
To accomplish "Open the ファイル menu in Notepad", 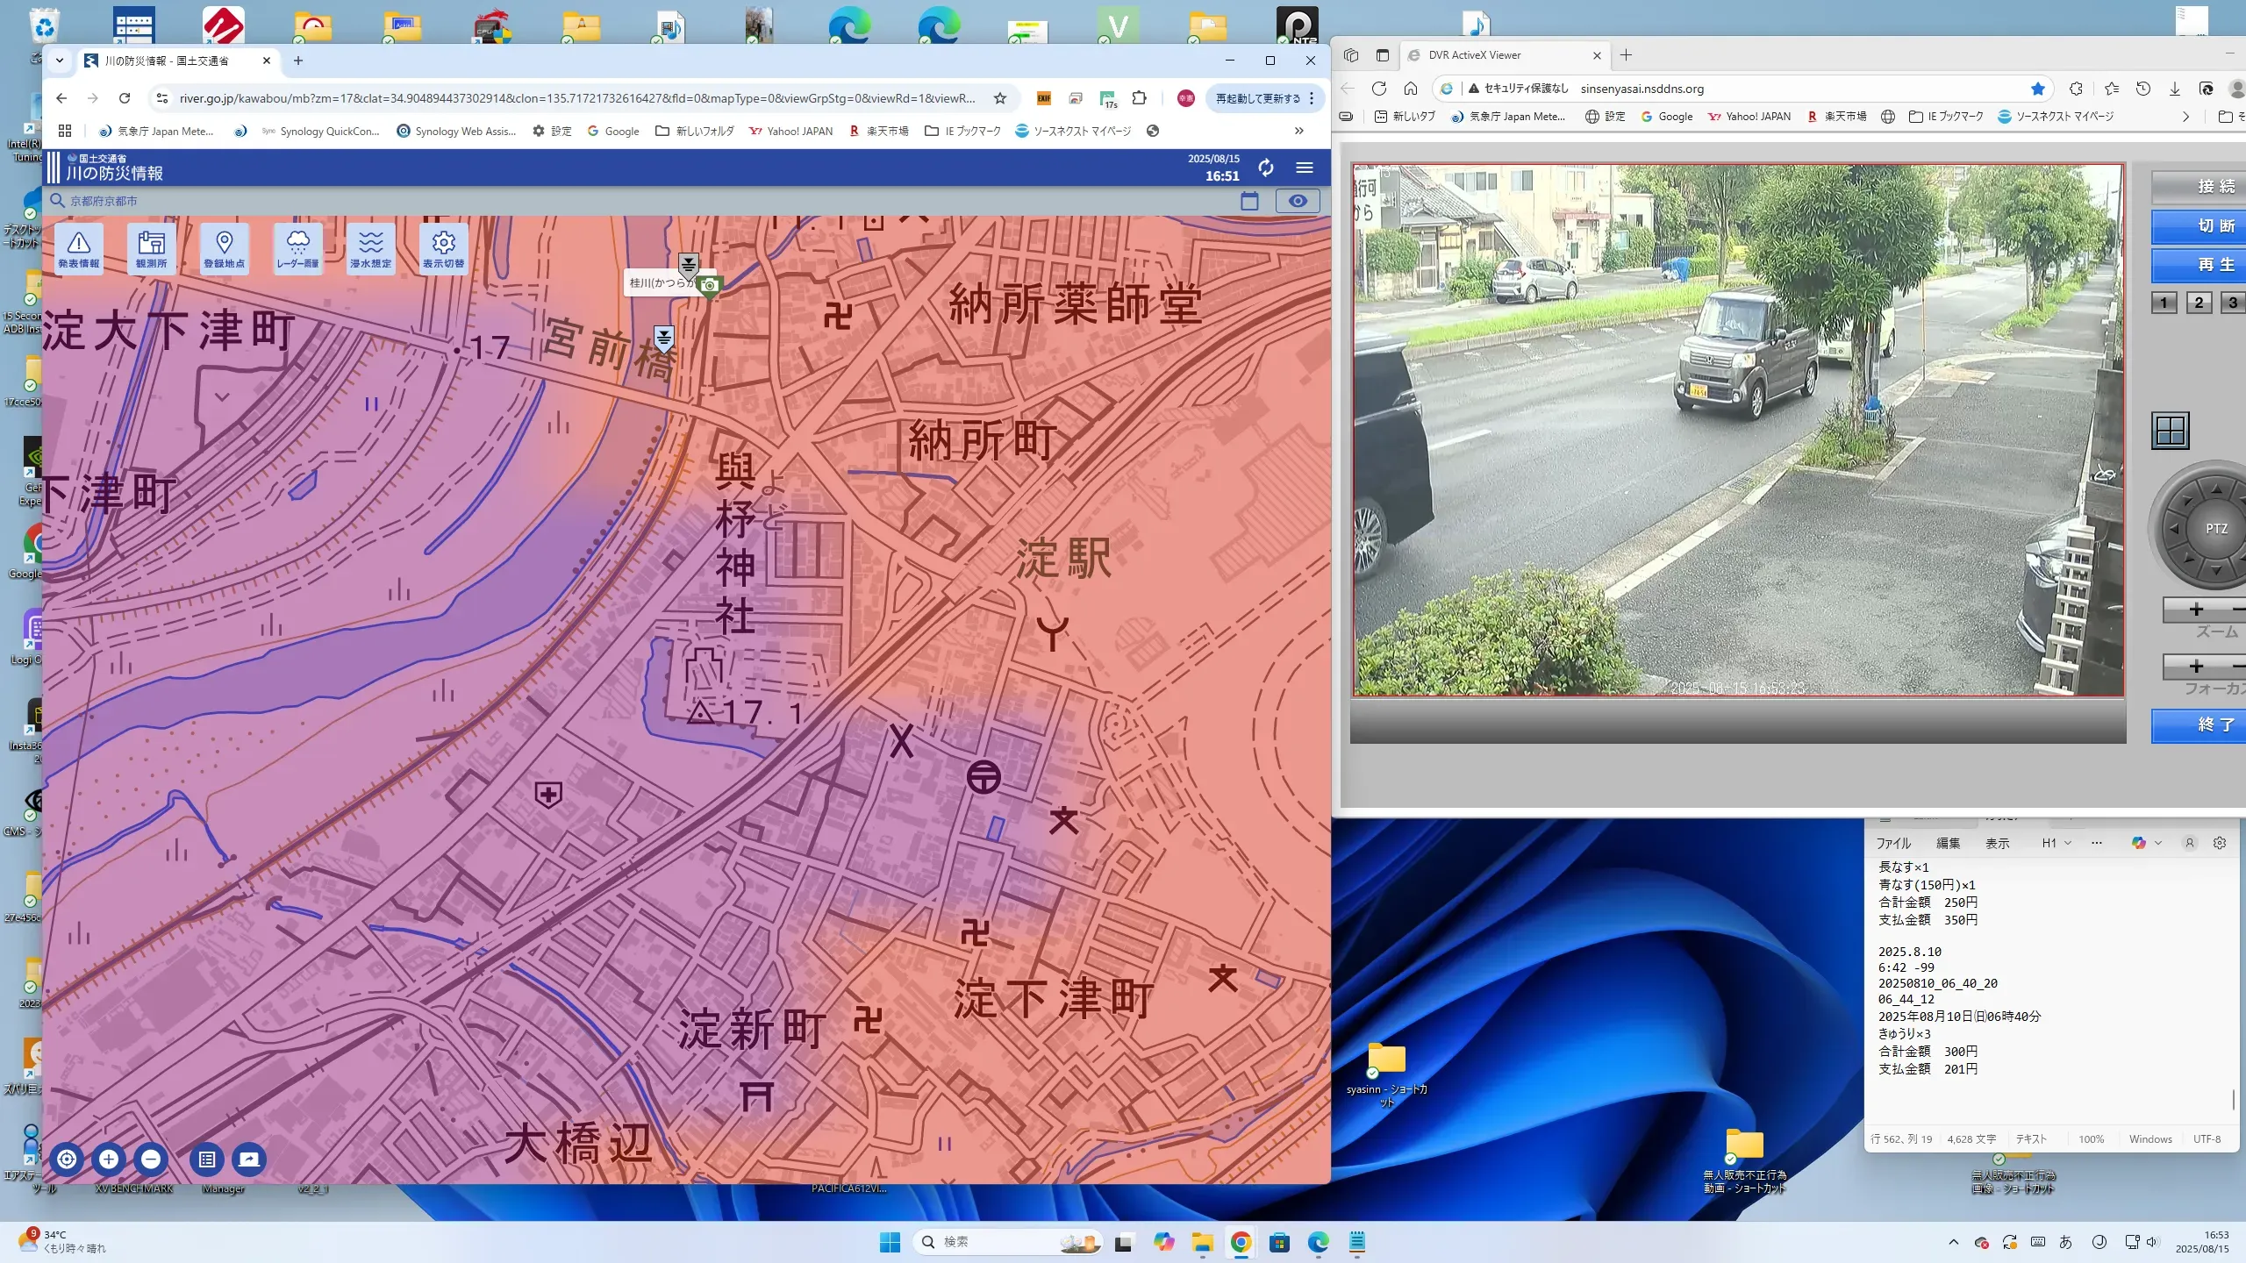I will [1893, 843].
